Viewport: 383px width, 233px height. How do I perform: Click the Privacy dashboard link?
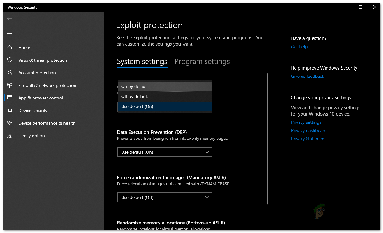(x=309, y=130)
